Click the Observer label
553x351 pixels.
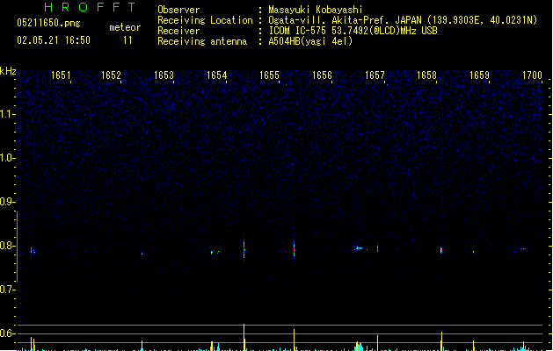pos(178,10)
